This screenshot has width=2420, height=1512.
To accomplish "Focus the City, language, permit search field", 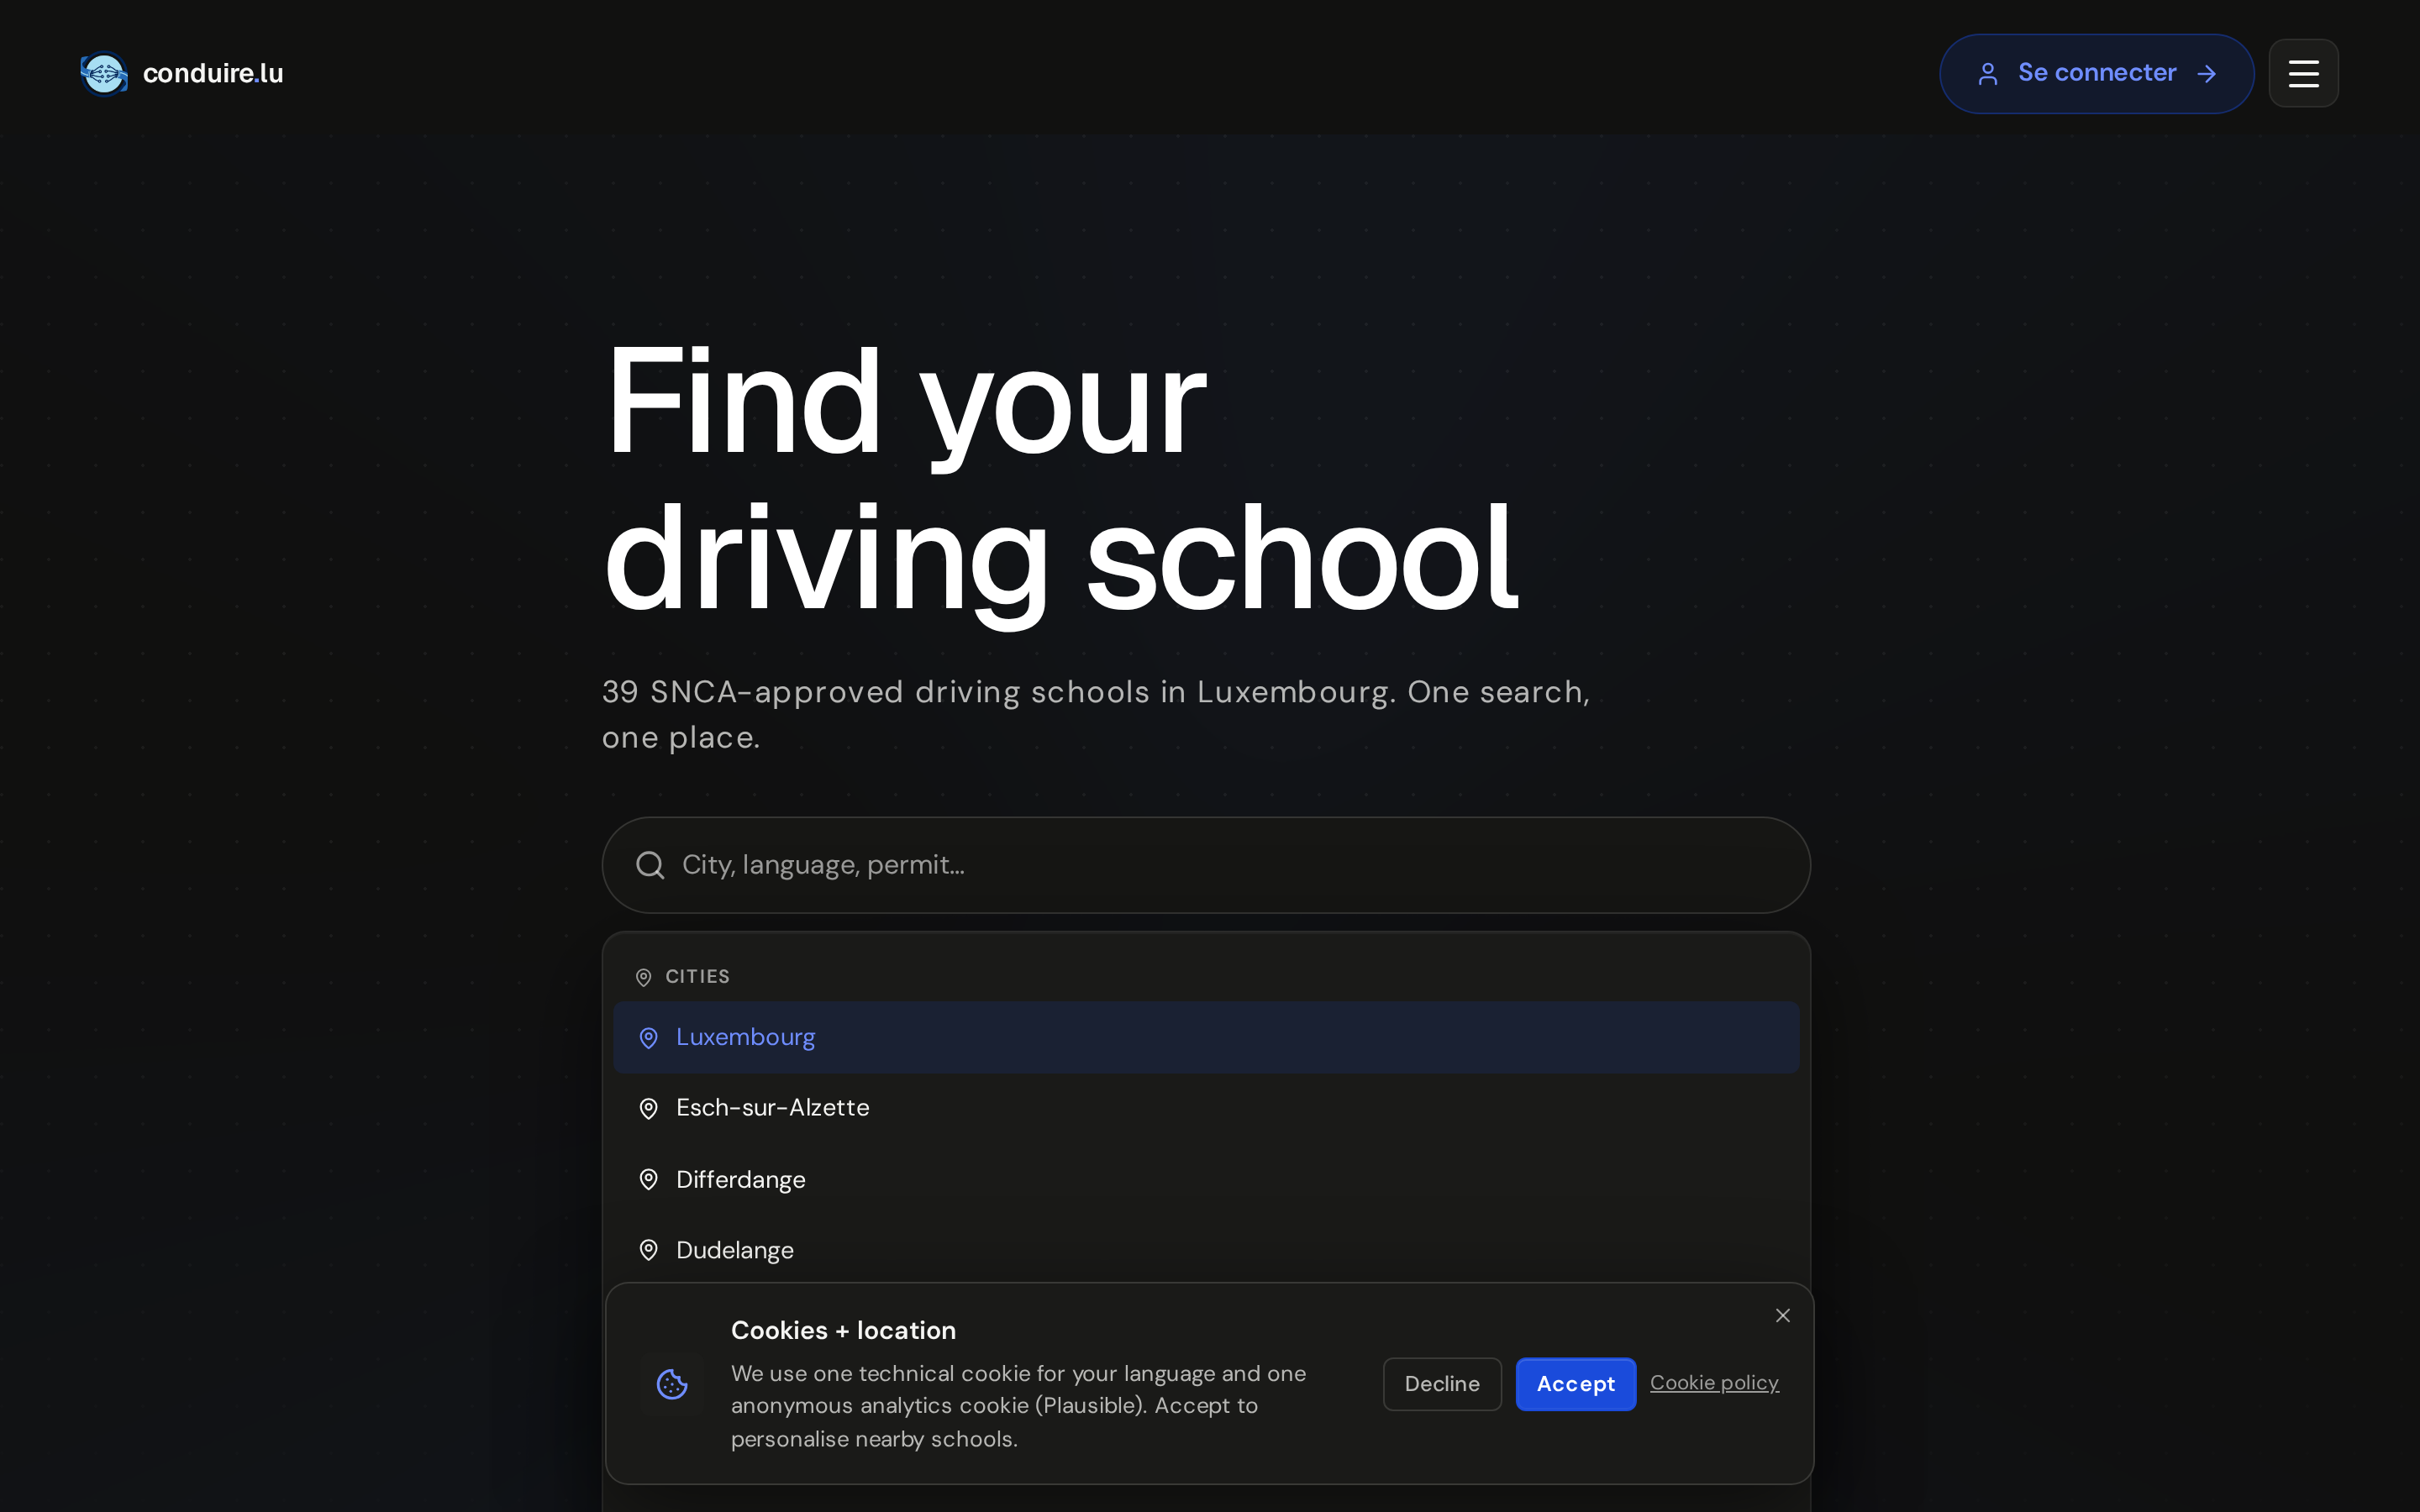I will (1206, 865).
